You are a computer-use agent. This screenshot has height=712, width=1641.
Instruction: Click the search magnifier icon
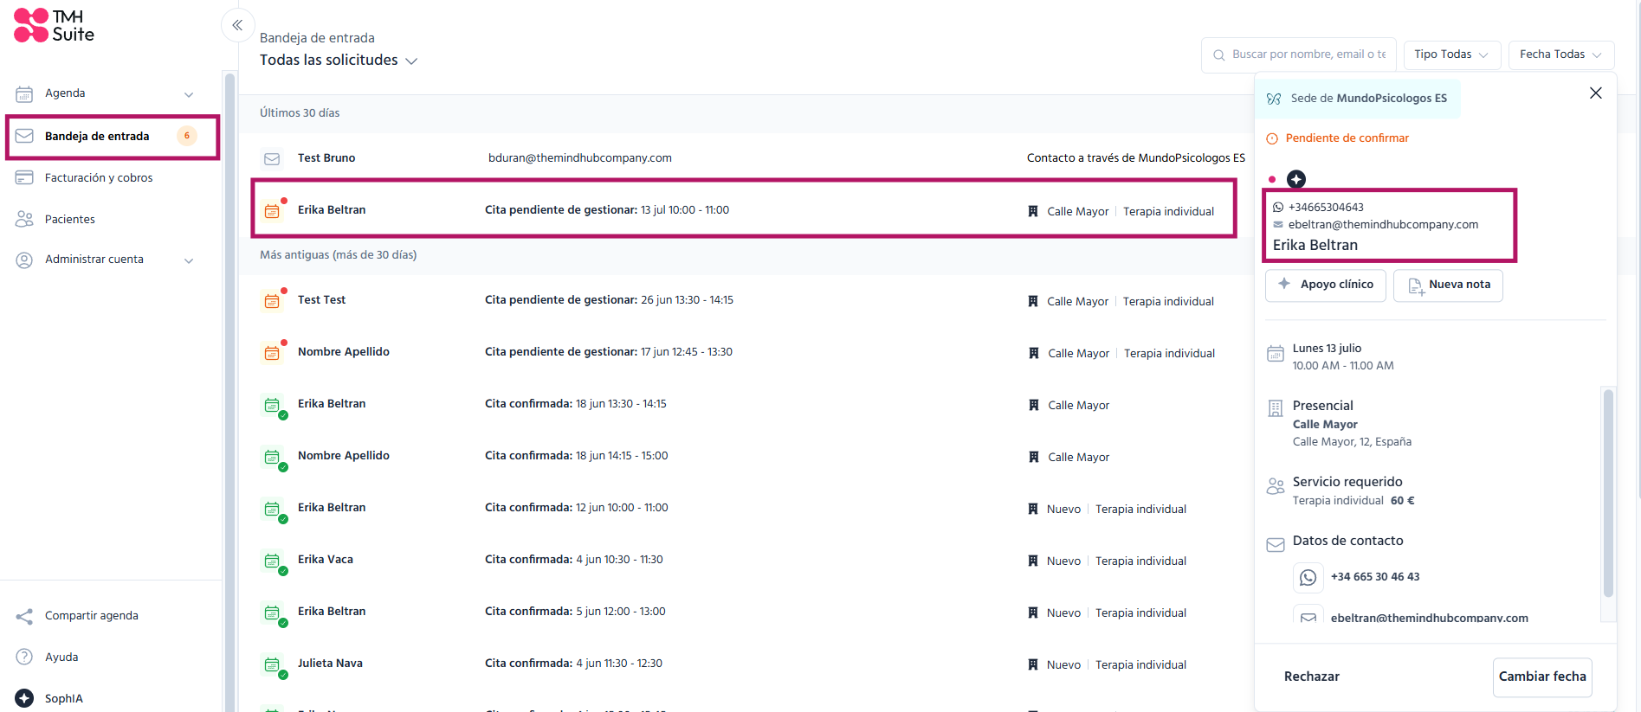1218,55
